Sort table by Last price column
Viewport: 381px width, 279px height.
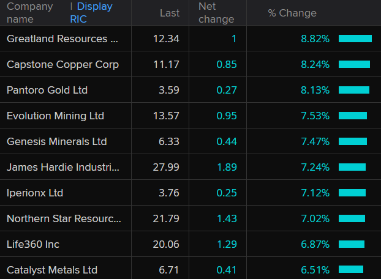pyautogui.click(x=169, y=13)
